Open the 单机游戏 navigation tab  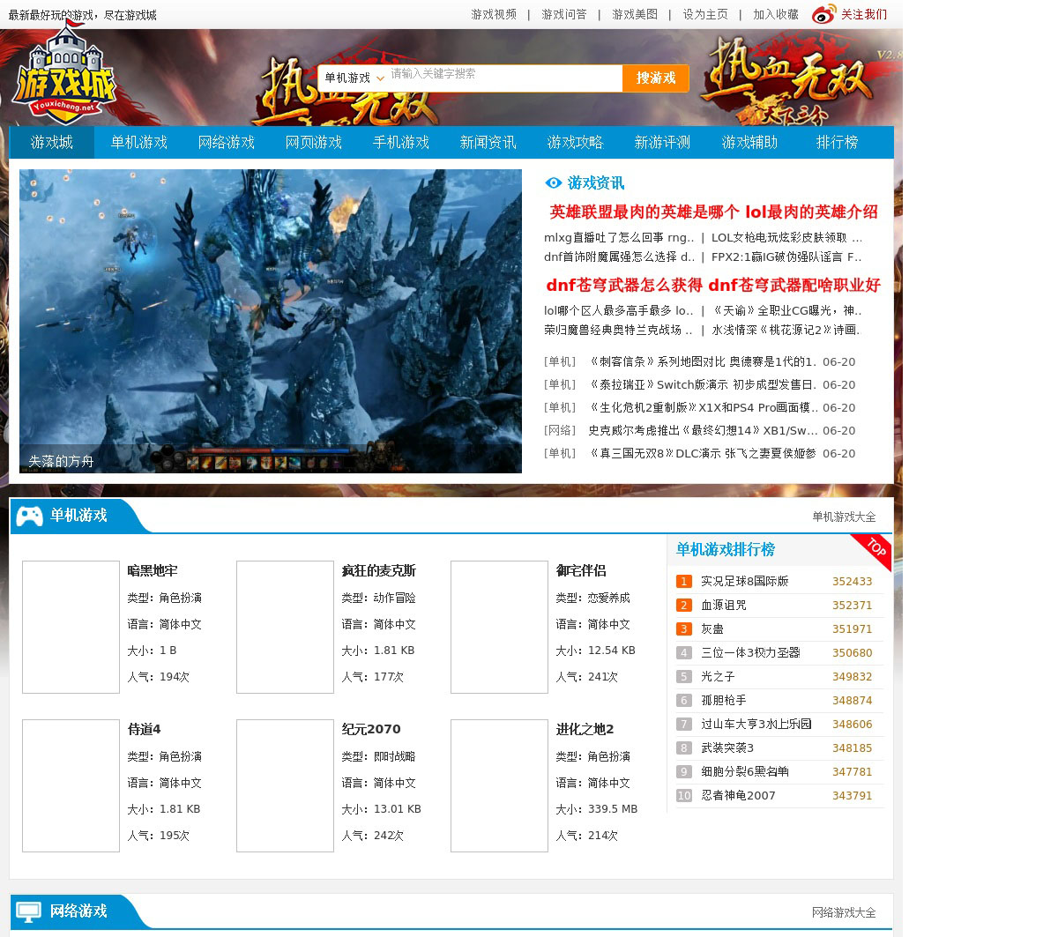(x=139, y=142)
